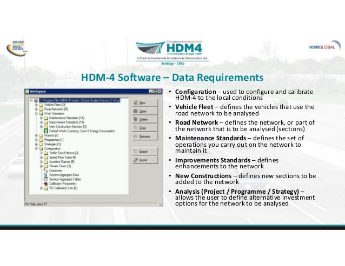
Task: Select the 'Projects [7]' label
Action: pyautogui.click(x=51, y=135)
